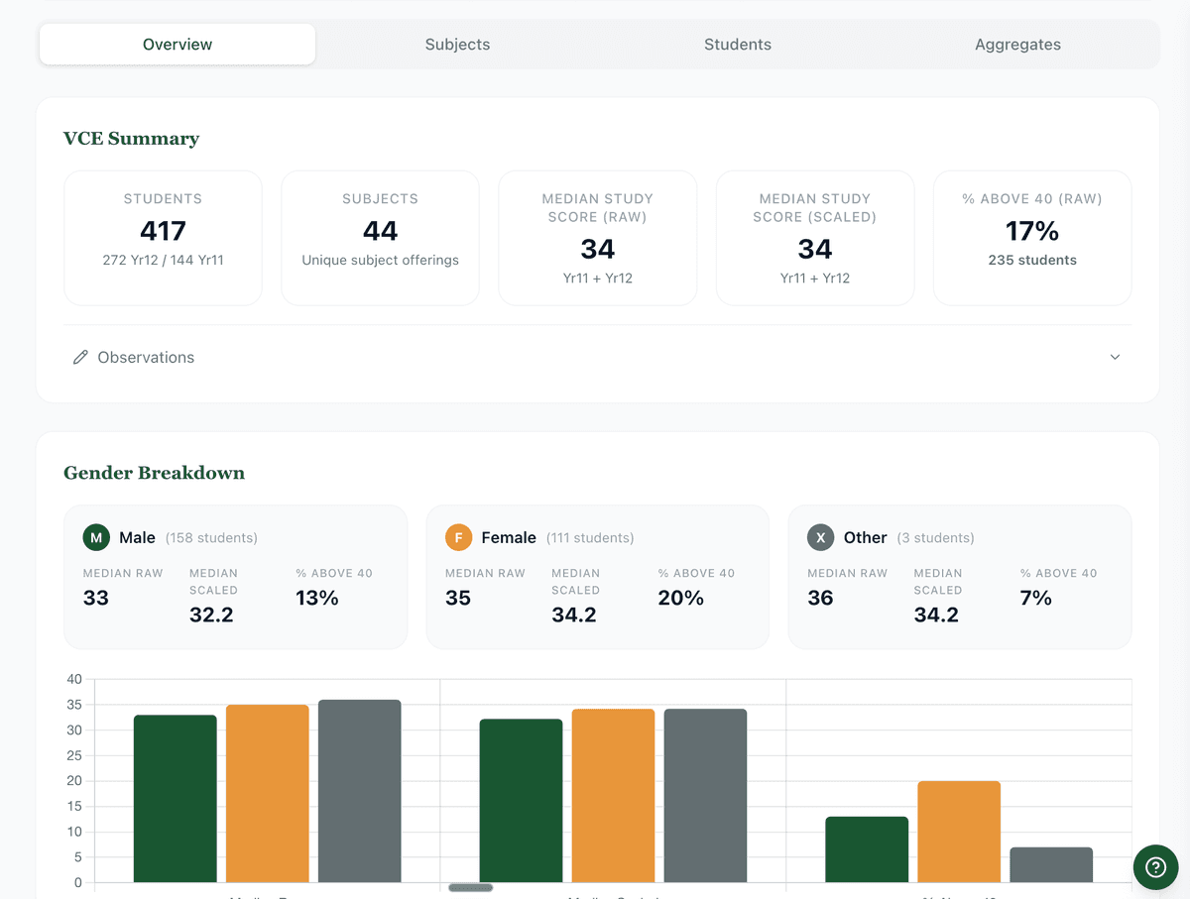The height and width of the screenshot is (899, 1190).
Task: Click the '(158 students)' label
Action: pyautogui.click(x=211, y=538)
